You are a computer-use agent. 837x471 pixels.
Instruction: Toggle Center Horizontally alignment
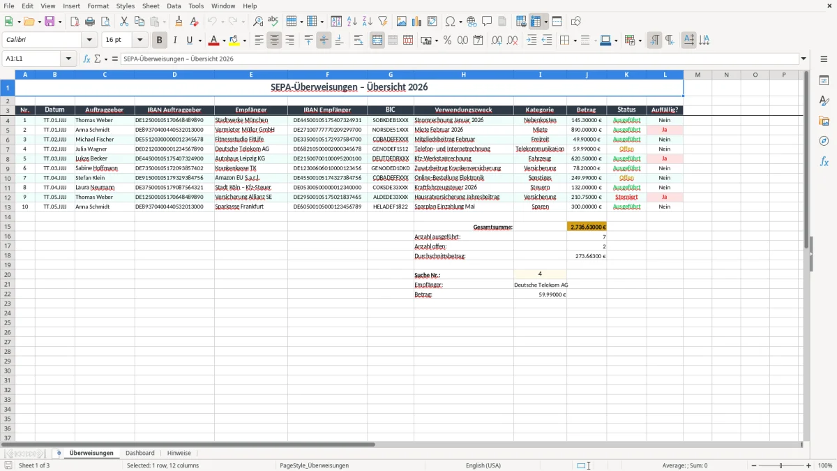274,40
